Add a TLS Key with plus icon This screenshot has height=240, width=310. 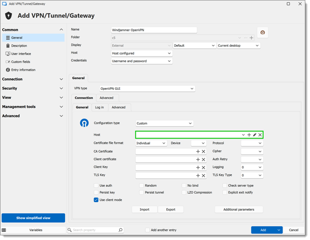[x=198, y=175]
